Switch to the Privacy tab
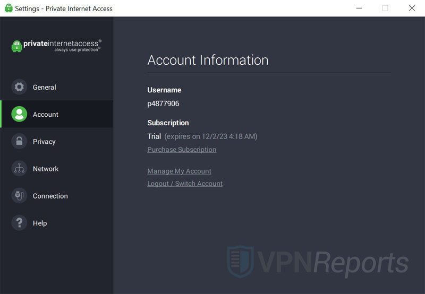Screen dimensions: 425x294 (x=44, y=142)
